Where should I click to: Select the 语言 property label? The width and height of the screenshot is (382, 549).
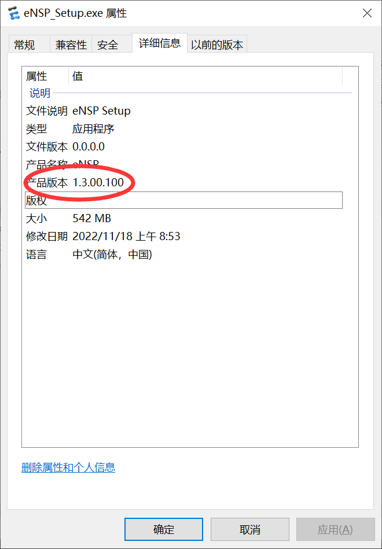click(36, 254)
